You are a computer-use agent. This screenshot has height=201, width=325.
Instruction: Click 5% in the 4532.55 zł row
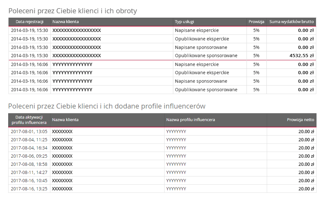[256, 56]
